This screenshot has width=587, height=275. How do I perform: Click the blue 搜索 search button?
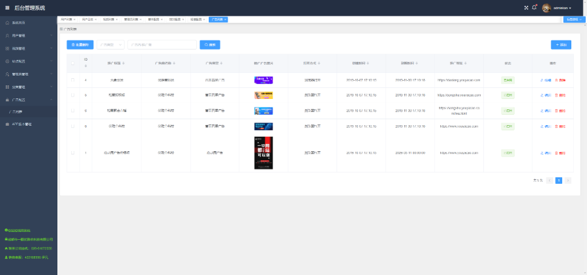click(x=210, y=45)
